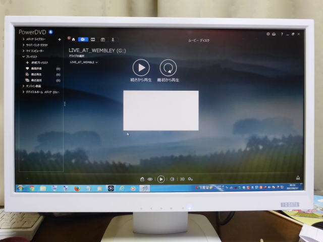Open the Windows Start button
The image size is (323, 242).
(20, 188)
